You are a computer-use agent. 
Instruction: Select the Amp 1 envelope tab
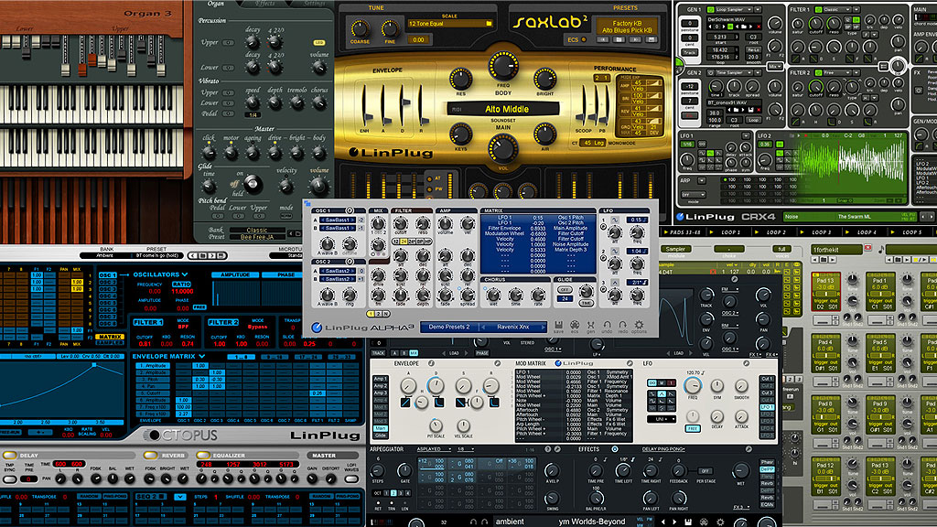[x=380, y=379]
